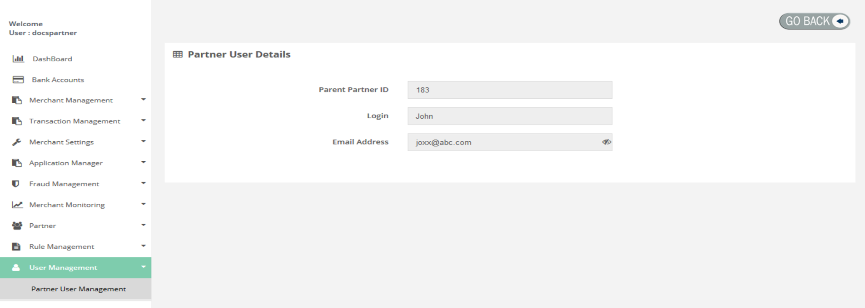Click the User Management person icon
Image resolution: width=865 pixels, height=308 pixels.
click(x=16, y=268)
